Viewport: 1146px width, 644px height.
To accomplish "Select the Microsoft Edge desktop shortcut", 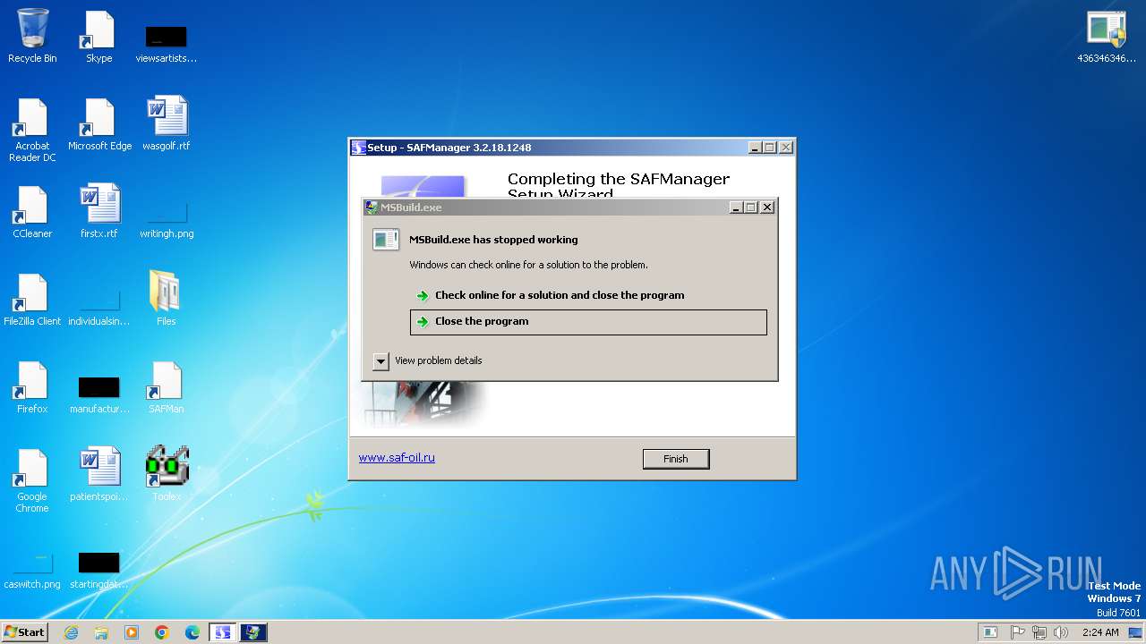I will (99, 124).
